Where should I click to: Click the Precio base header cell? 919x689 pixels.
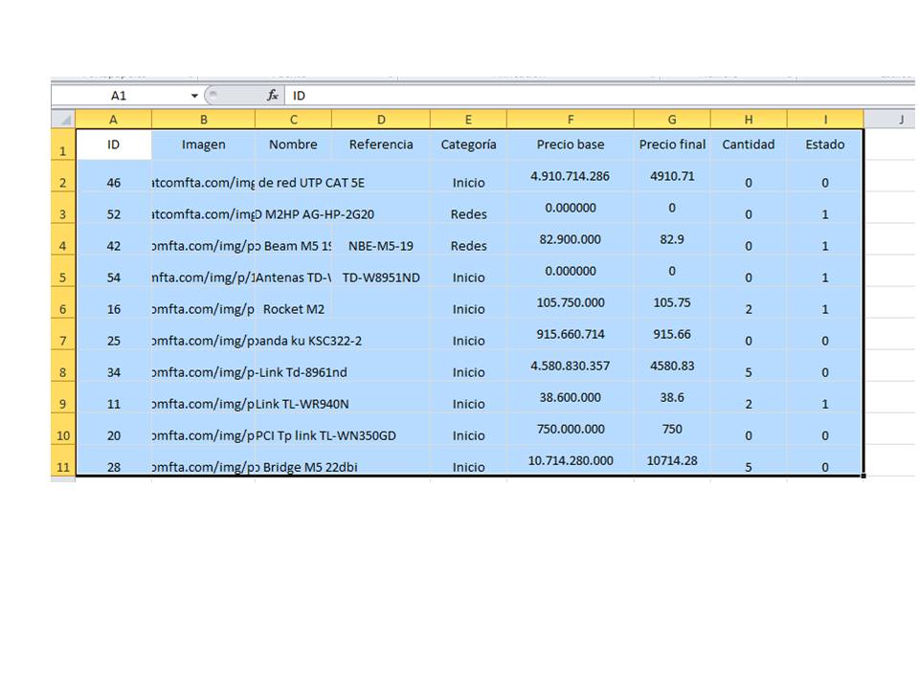click(x=571, y=144)
